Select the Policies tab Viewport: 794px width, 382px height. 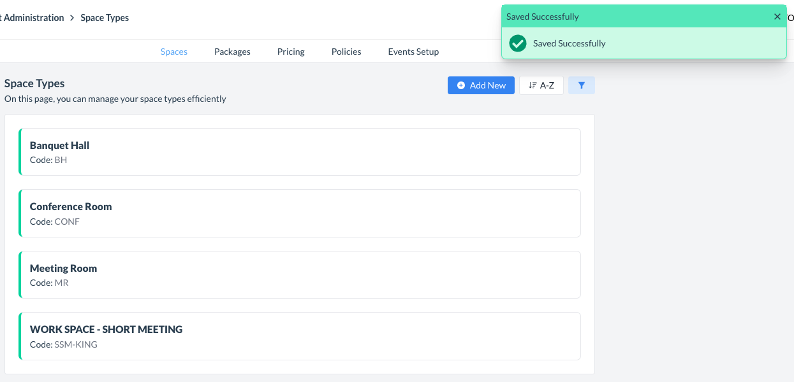346,52
